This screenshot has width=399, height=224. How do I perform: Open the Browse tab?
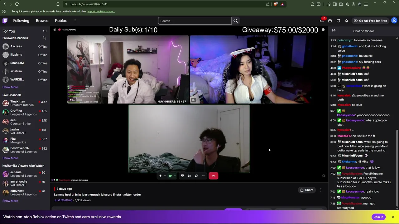pos(42,21)
